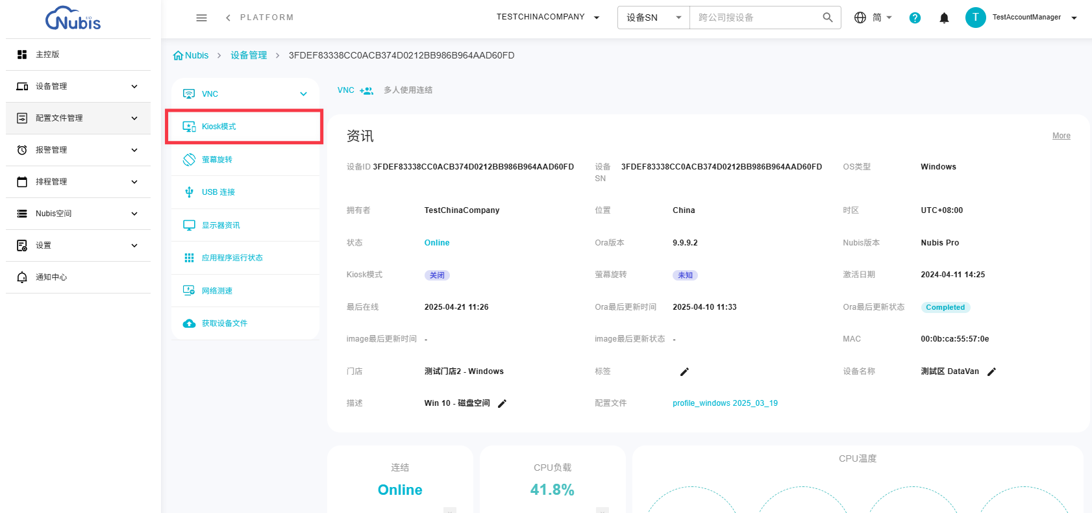The height and width of the screenshot is (513, 1092).
Task: Expand the Nubis空间 chevron
Action: point(134,214)
